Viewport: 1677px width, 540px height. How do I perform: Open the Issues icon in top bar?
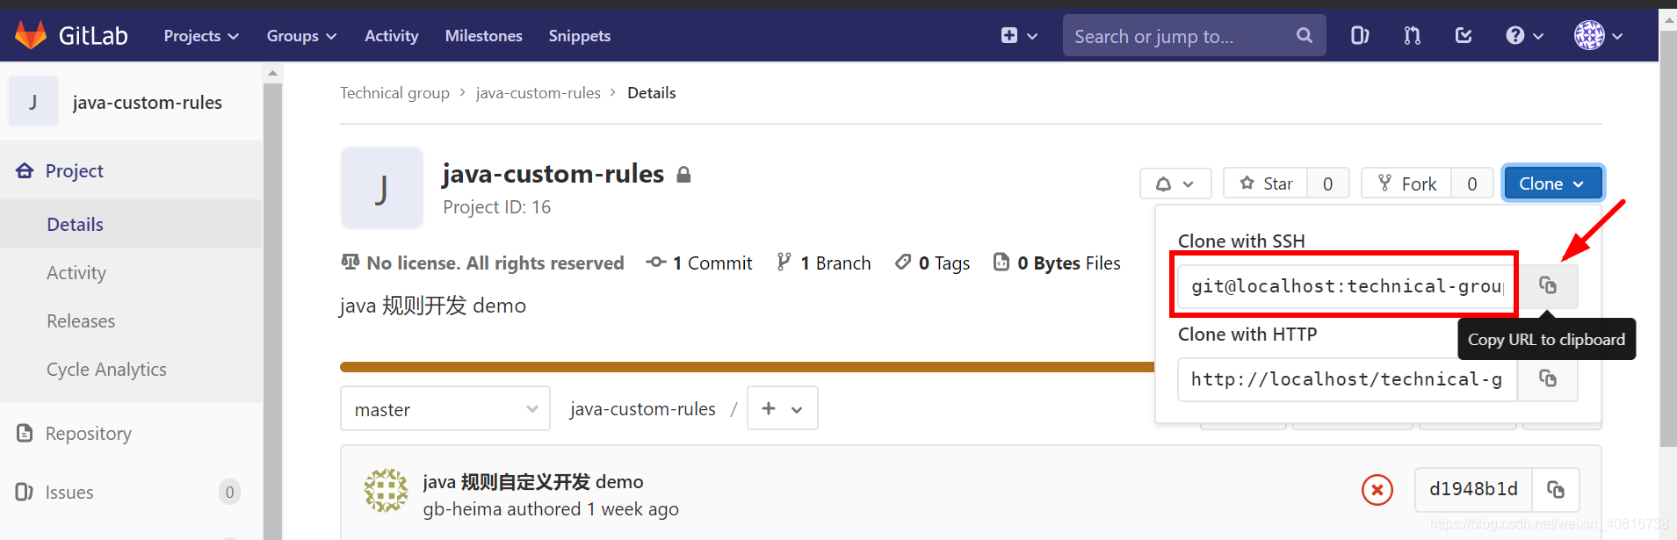[x=1360, y=36]
